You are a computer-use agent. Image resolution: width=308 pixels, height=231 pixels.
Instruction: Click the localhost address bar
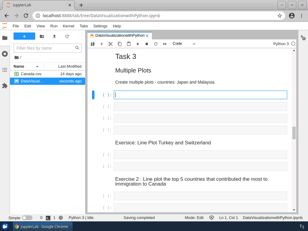click(159, 16)
